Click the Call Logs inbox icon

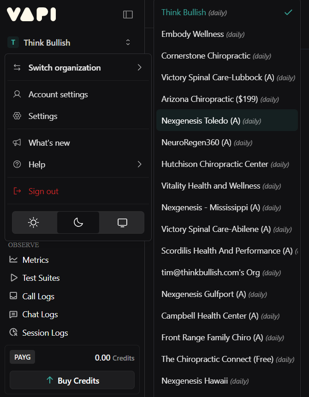(13, 296)
